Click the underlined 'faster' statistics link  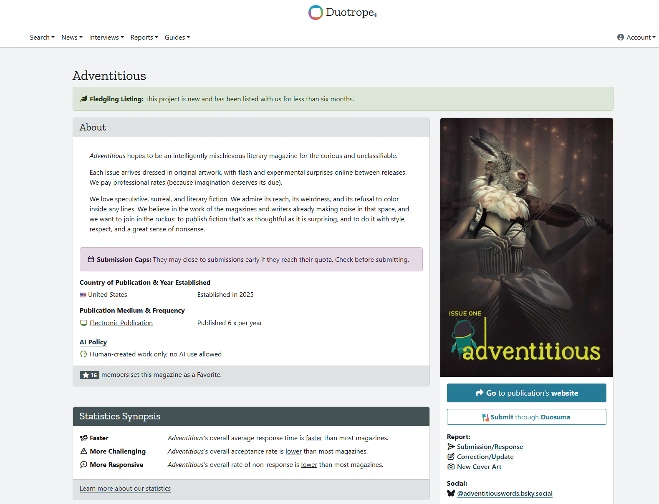pos(314,438)
